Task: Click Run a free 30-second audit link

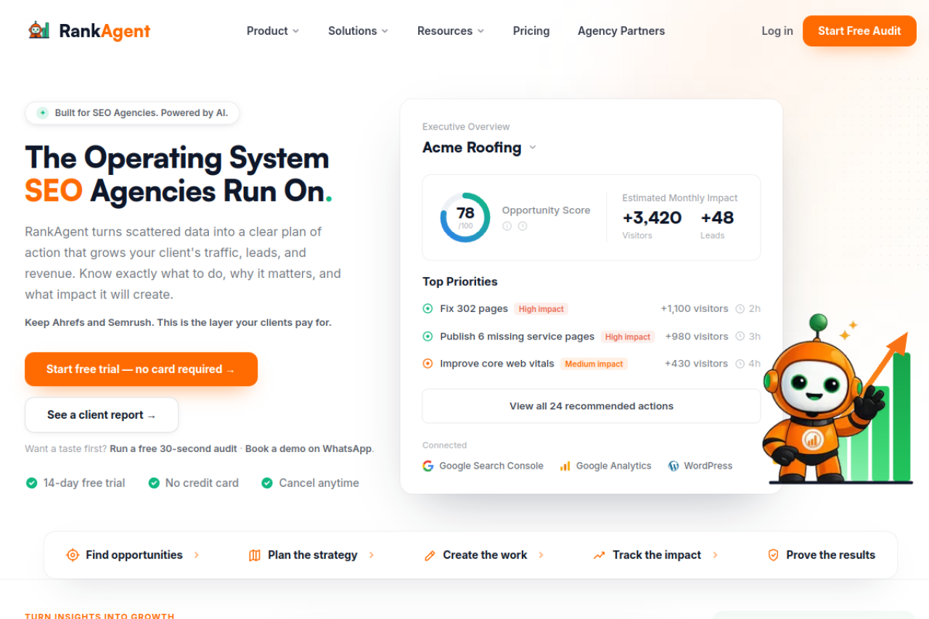Action: [173, 448]
